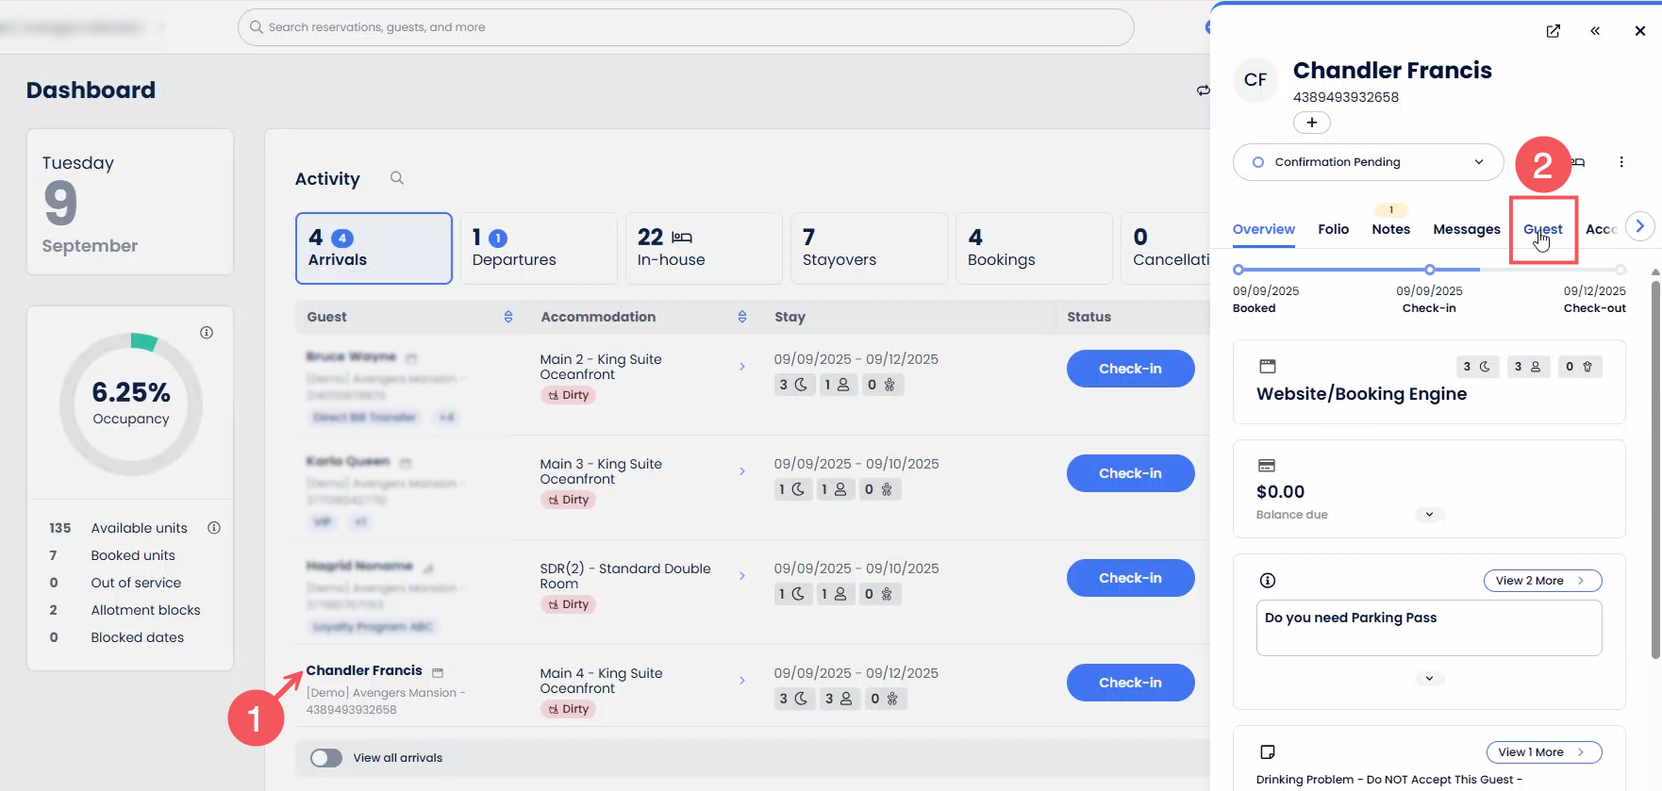Open the three-dot more options menu
The height and width of the screenshot is (791, 1662).
pyautogui.click(x=1621, y=162)
